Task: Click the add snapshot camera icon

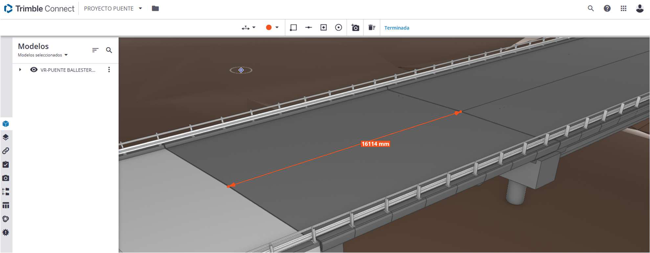Action: (x=355, y=28)
